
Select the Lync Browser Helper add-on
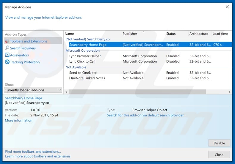click(x=85, y=56)
